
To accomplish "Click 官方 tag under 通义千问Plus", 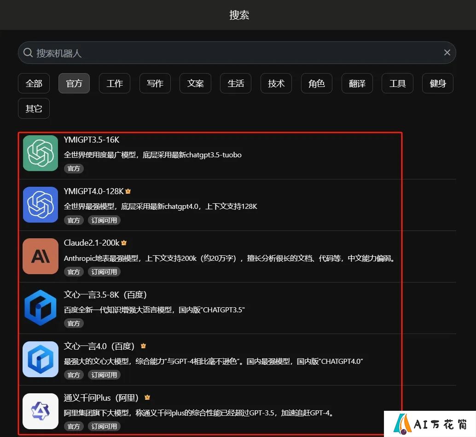I will click(74, 426).
